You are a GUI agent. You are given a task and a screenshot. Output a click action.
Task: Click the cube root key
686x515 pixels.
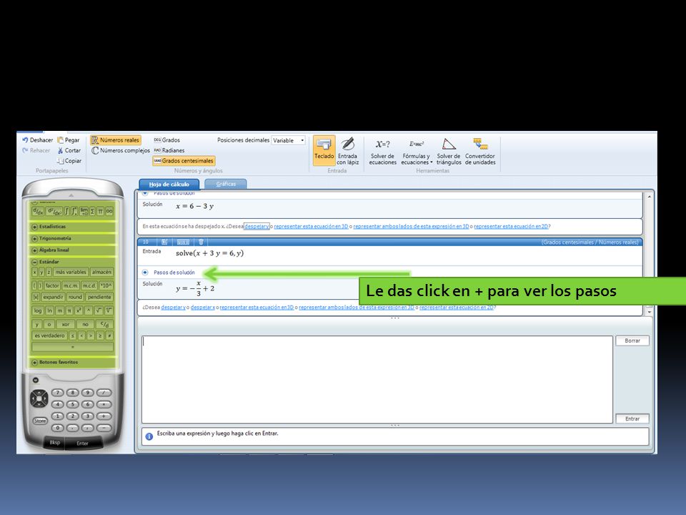pyautogui.click(x=109, y=310)
